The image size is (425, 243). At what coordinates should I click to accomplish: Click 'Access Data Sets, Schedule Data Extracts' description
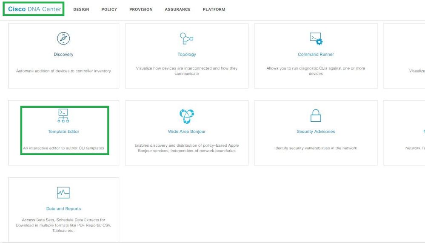[x=63, y=225]
